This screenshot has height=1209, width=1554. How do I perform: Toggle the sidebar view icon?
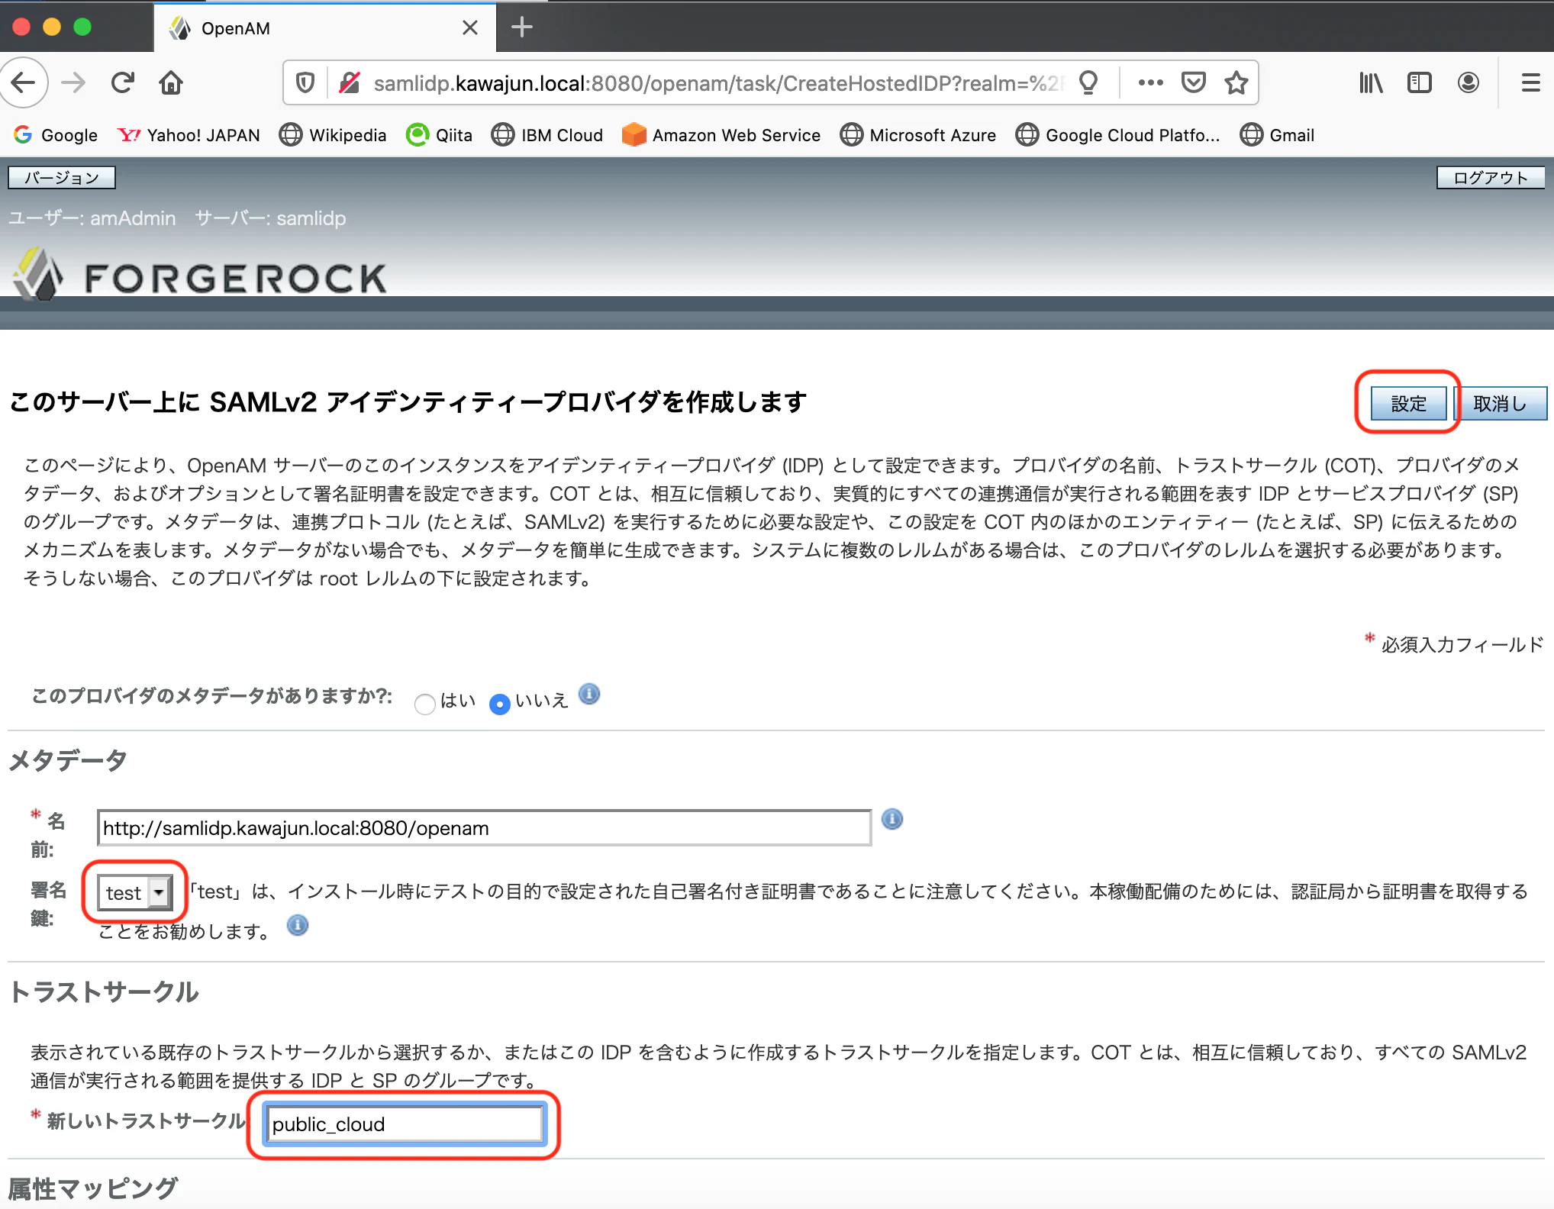click(x=1419, y=82)
